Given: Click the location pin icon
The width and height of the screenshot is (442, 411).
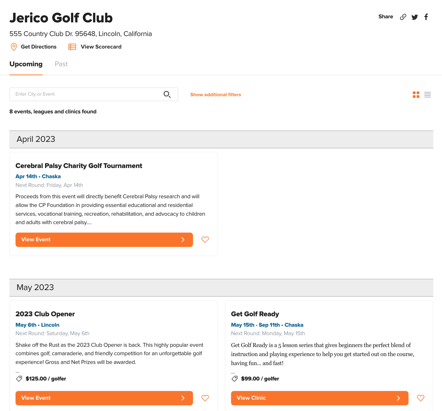Looking at the screenshot, I should point(14,47).
